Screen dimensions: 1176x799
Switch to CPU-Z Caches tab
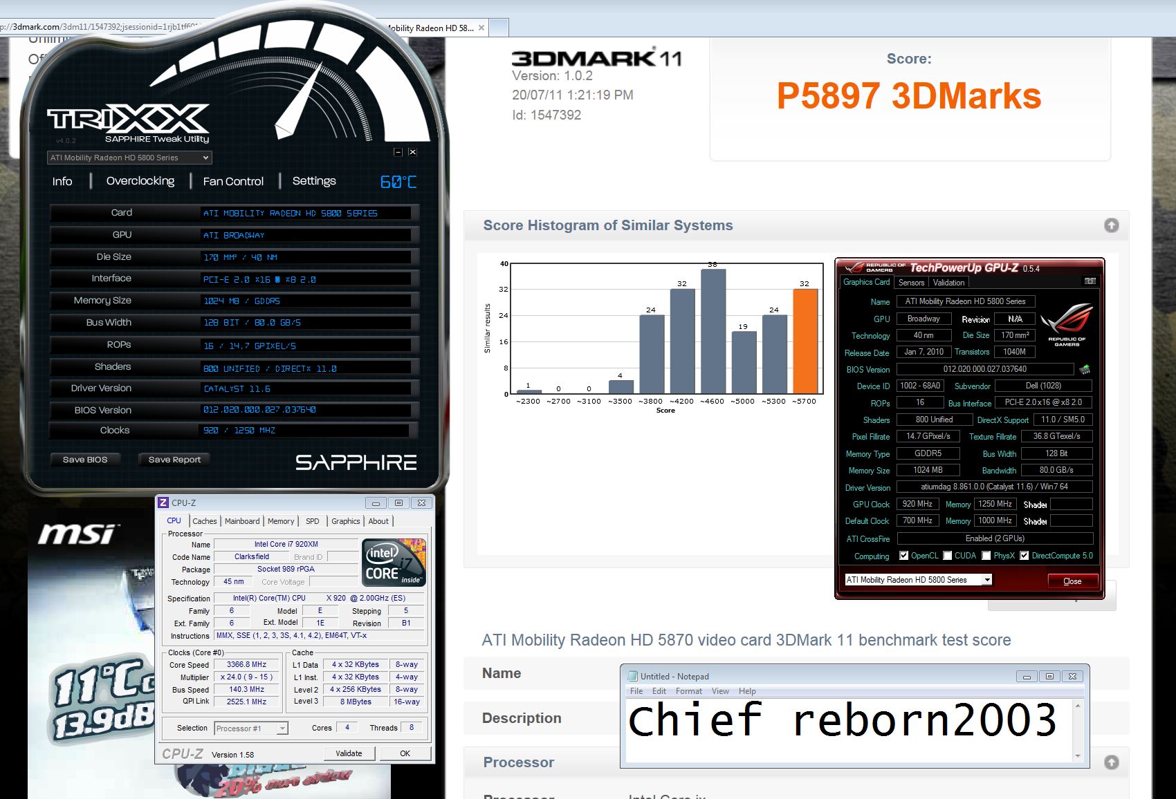[205, 521]
